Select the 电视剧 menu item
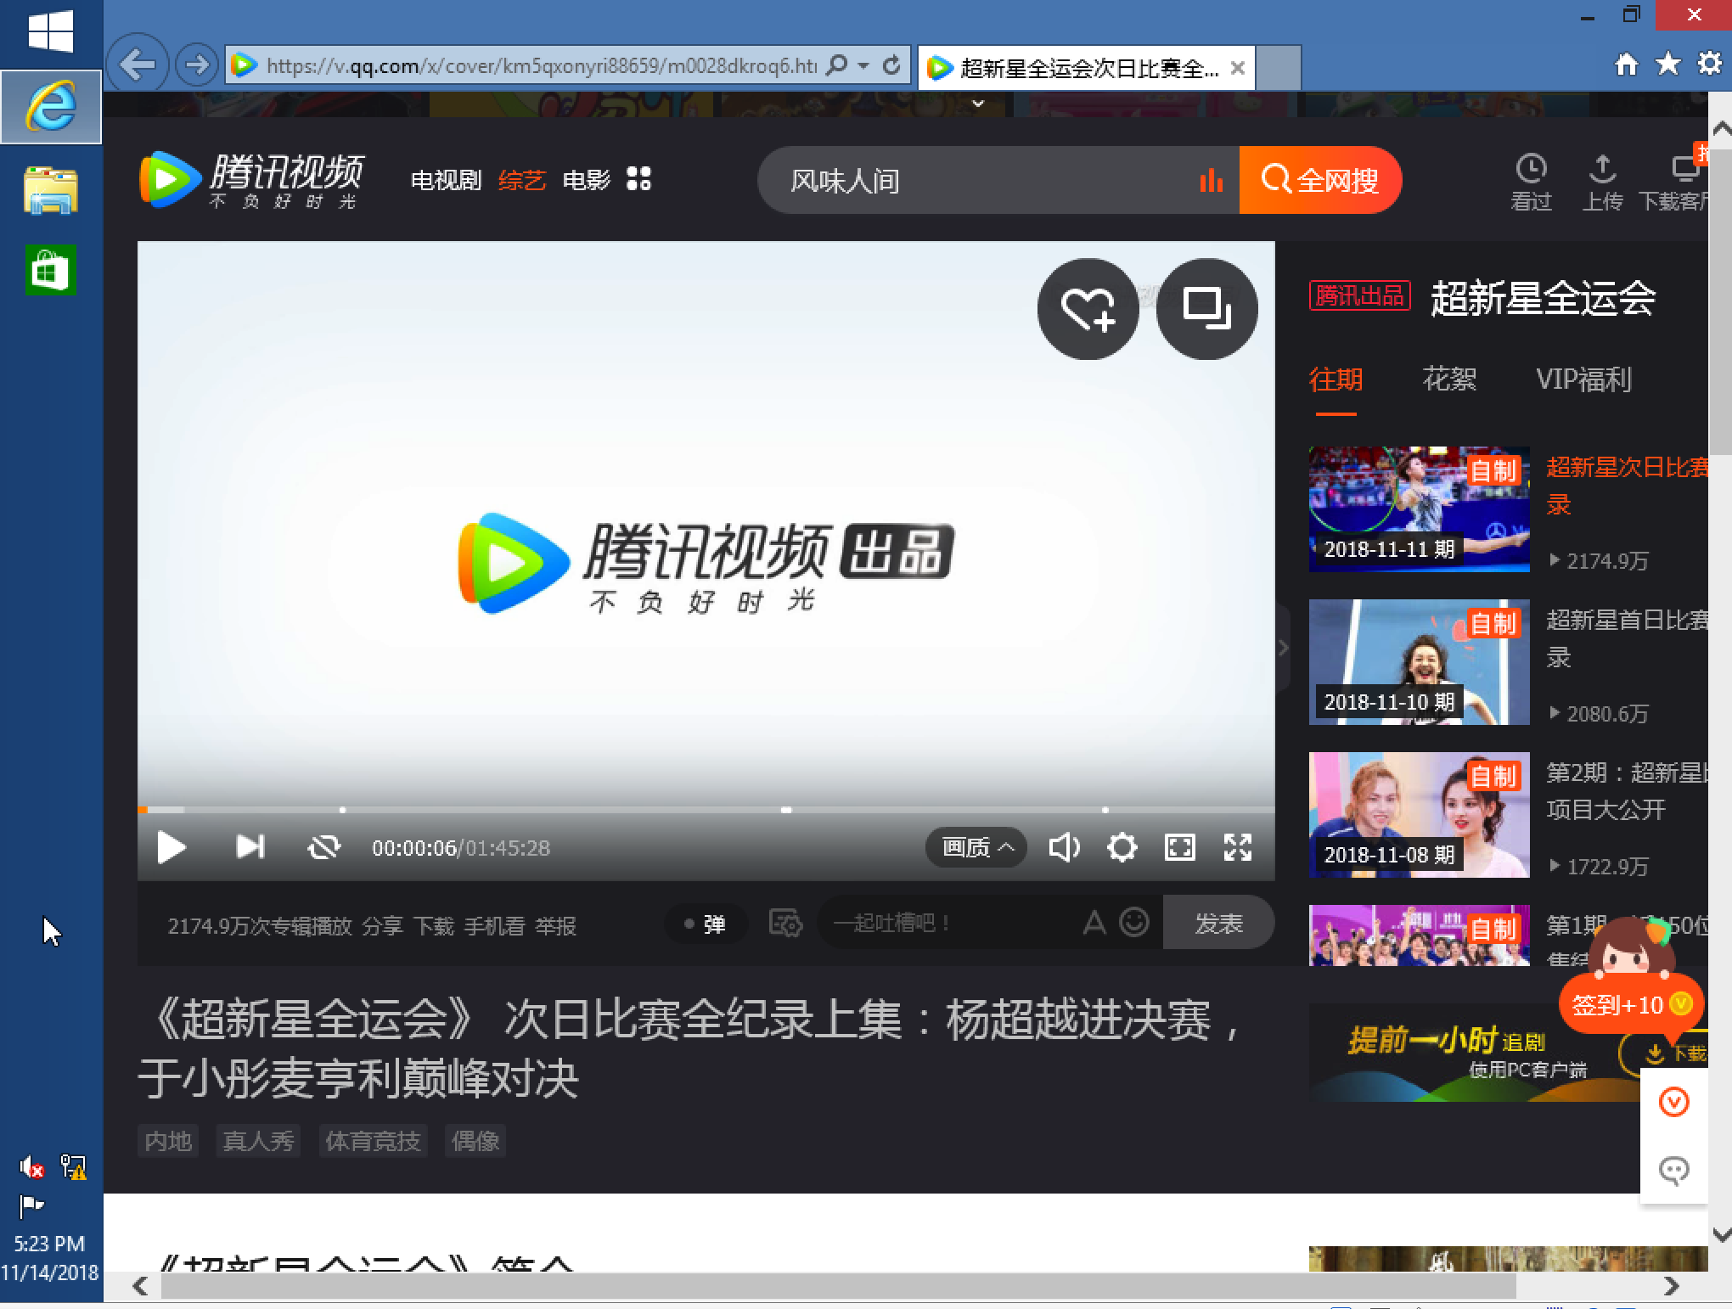Viewport: 1732px width, 1309px height. [x=445, y=179]
